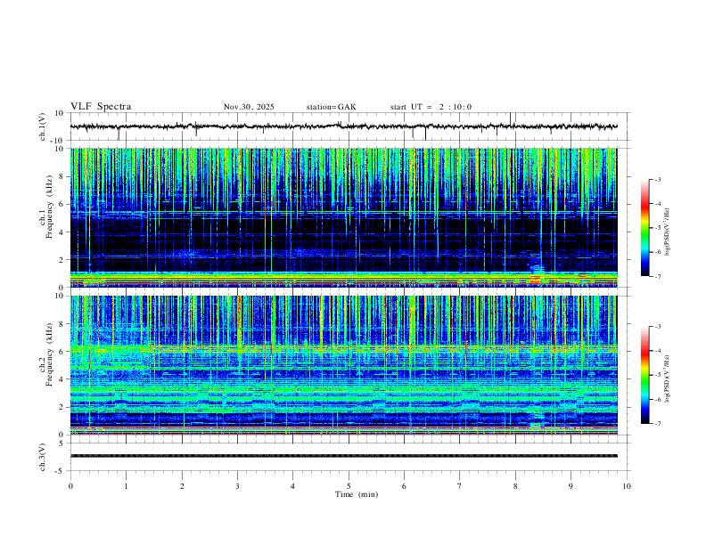Click the "-7" label on lower color bar

[657, 423]
